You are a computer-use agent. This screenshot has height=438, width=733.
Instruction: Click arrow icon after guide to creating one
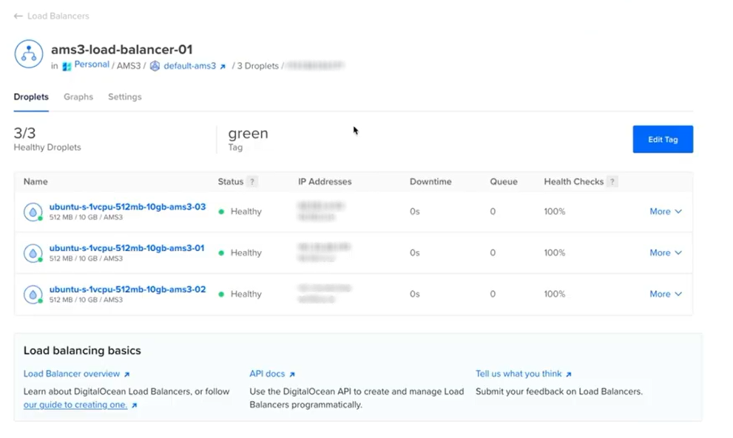coord(134,406)
